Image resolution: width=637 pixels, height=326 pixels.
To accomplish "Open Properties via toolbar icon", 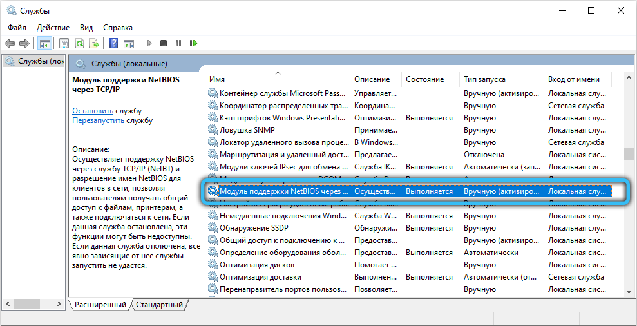I will coord(64,43).
